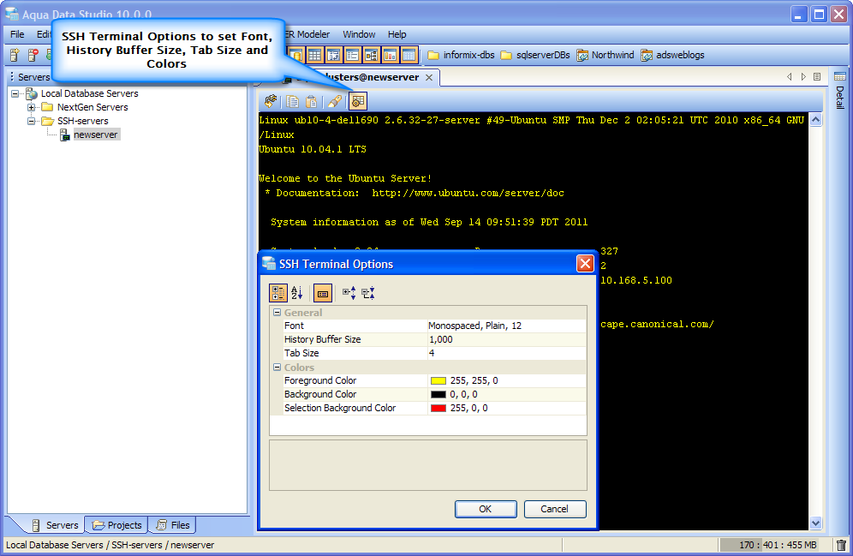
Task: Click the SSH terminal reconnect icon
Action: tap(271, 101)
